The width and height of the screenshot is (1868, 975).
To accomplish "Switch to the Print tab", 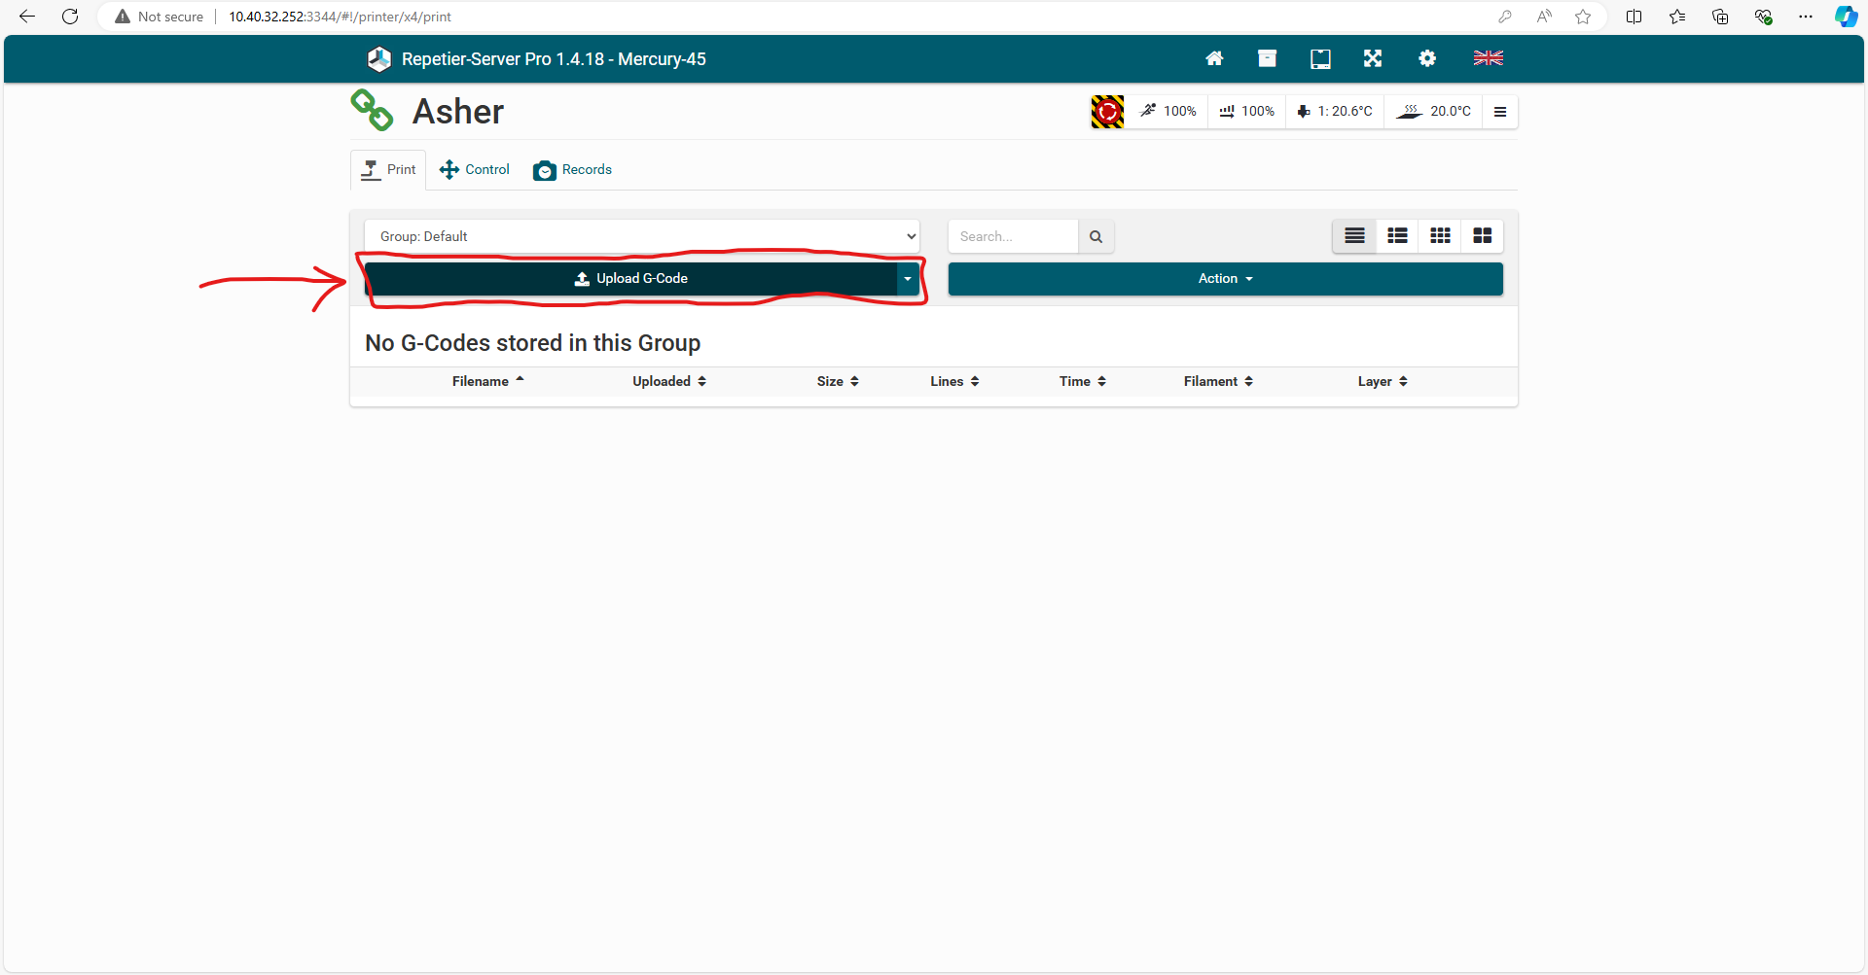I will (388, 170).
